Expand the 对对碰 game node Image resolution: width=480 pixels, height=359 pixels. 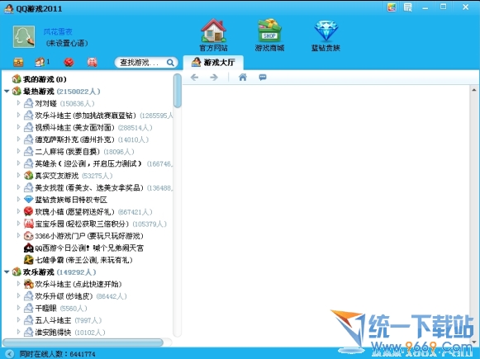pos(18,103)
